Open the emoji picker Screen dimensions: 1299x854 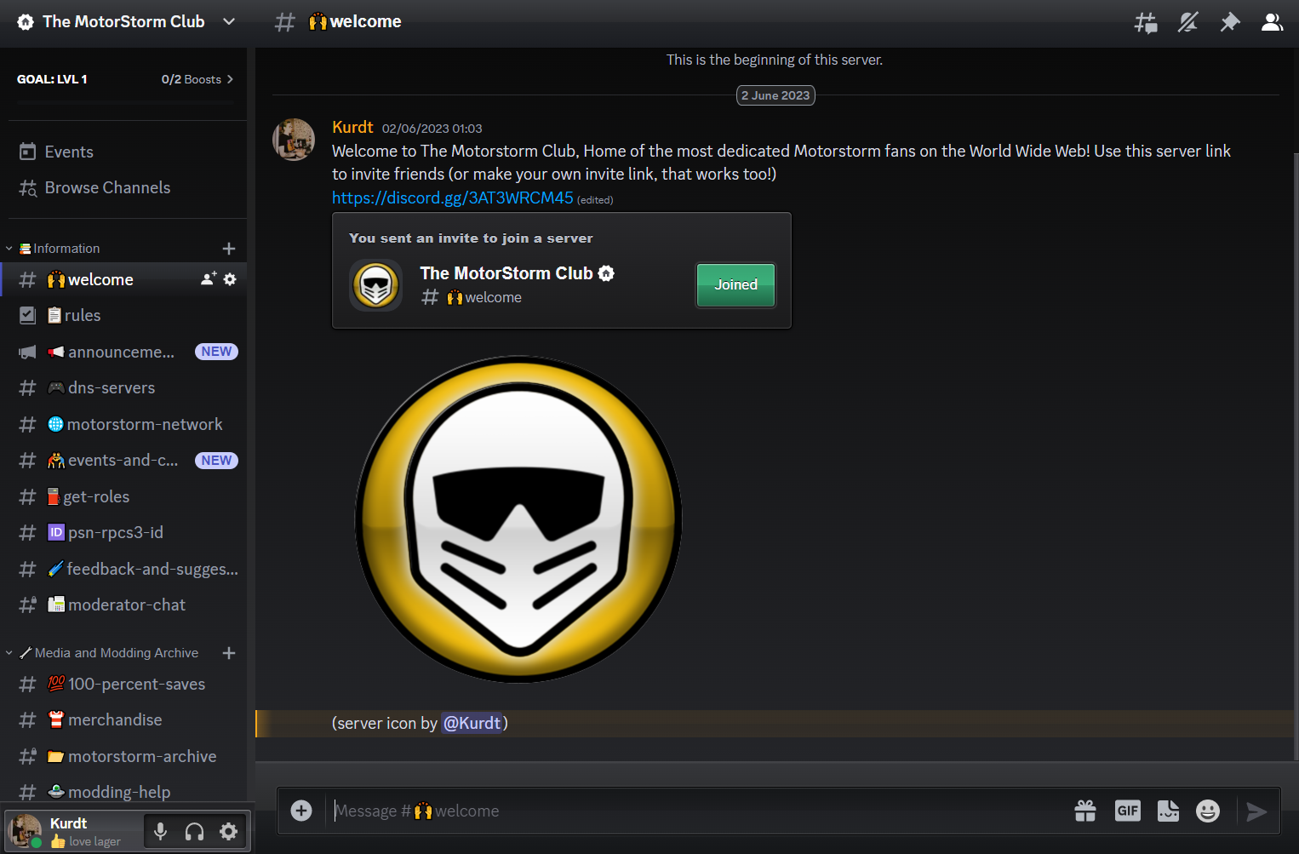[1207, 811]
